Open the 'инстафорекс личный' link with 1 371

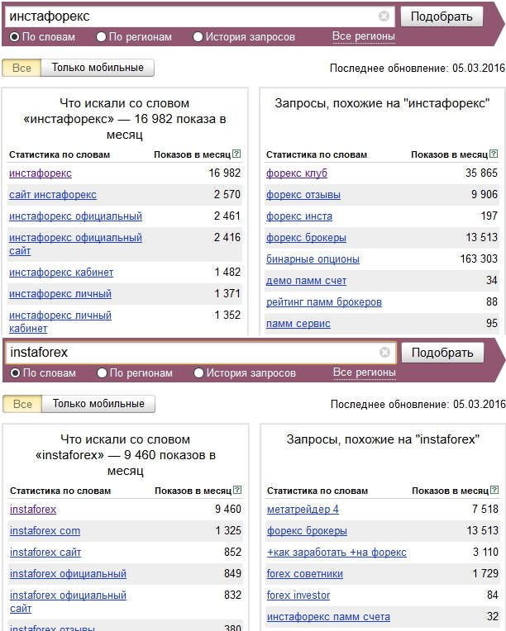pos(60,294)
